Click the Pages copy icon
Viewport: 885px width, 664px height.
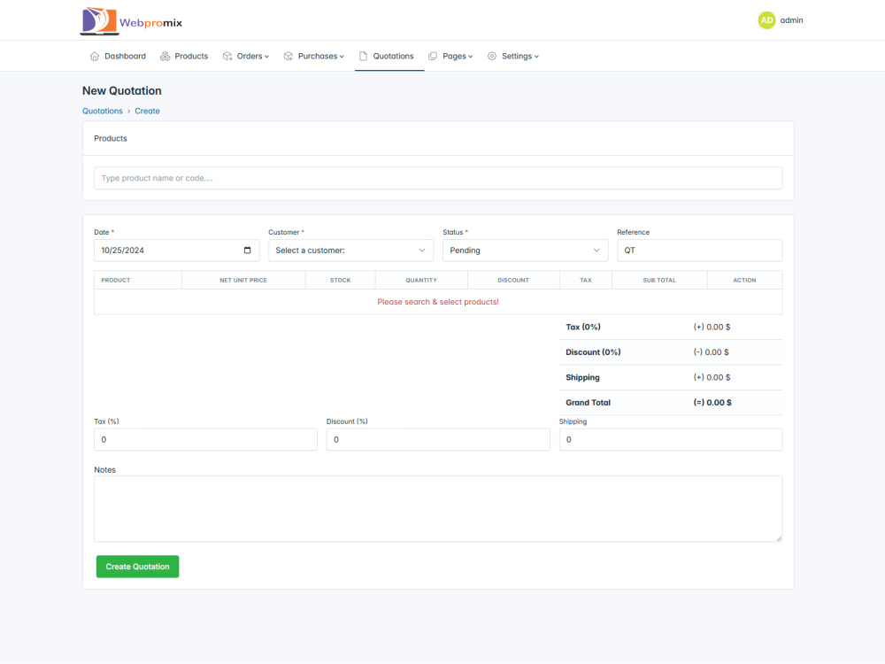click(x=433, y=56)
